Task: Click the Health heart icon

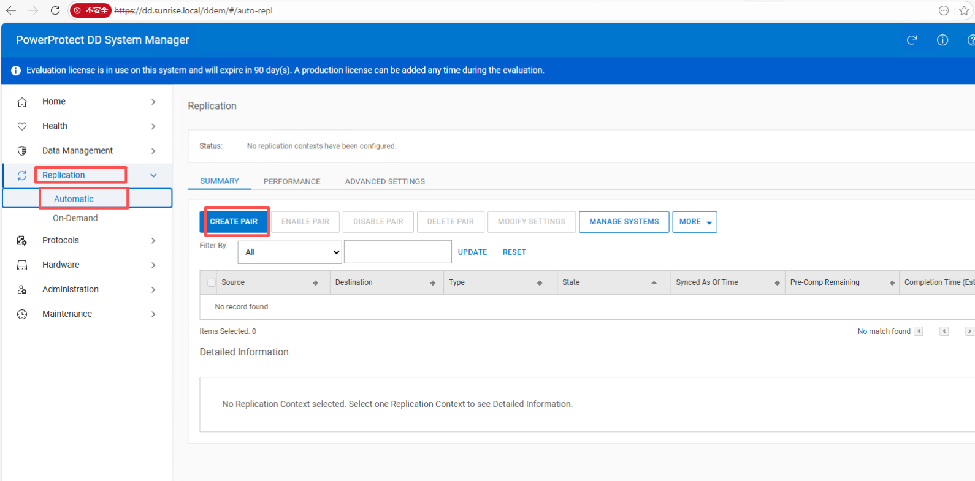Action: pos(22,126)
